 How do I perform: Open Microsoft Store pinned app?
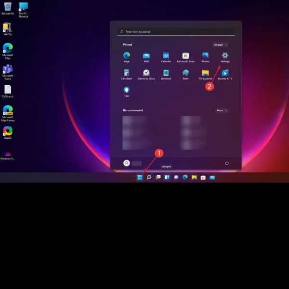pos(185,57)
